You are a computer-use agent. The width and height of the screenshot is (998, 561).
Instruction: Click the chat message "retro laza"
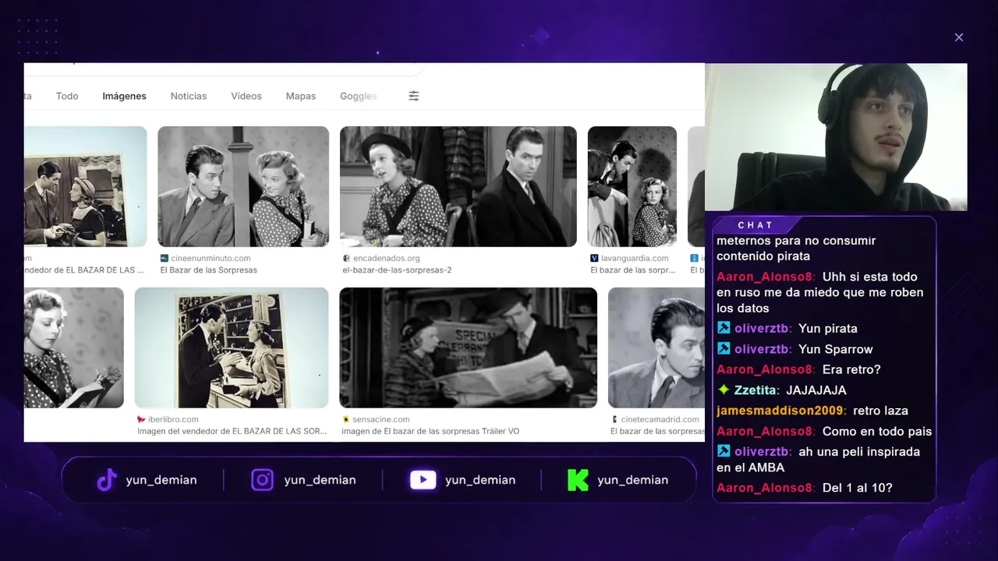coord(880,411)
